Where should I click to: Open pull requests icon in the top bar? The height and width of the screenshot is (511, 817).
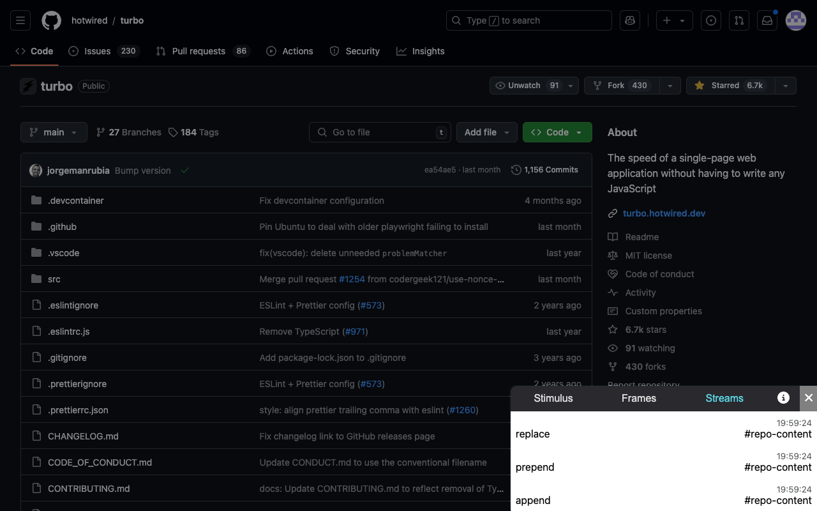[738, 20]
